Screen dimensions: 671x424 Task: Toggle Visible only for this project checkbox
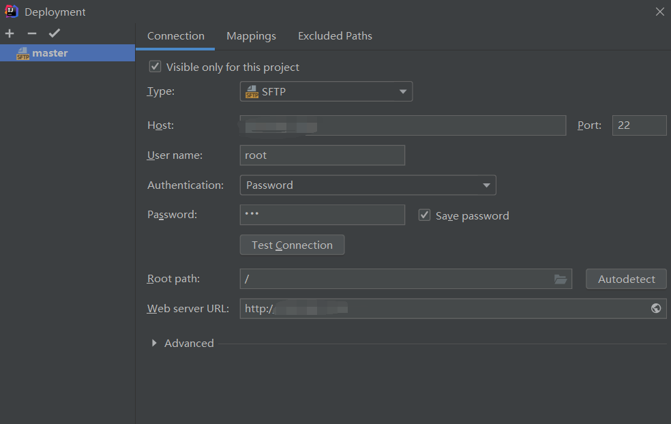155,67
